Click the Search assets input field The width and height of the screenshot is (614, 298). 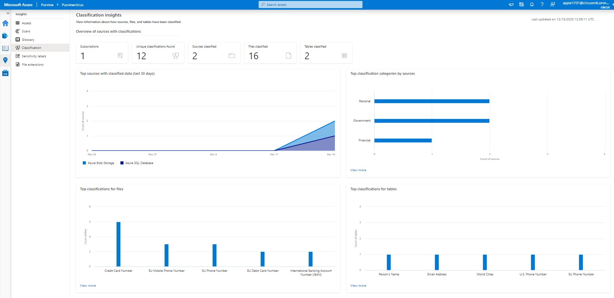(311, 5)
